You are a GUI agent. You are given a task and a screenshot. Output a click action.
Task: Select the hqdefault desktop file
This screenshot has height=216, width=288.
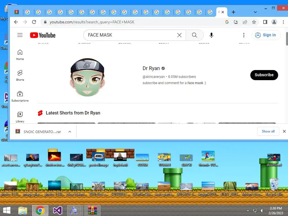coord(120,160)
